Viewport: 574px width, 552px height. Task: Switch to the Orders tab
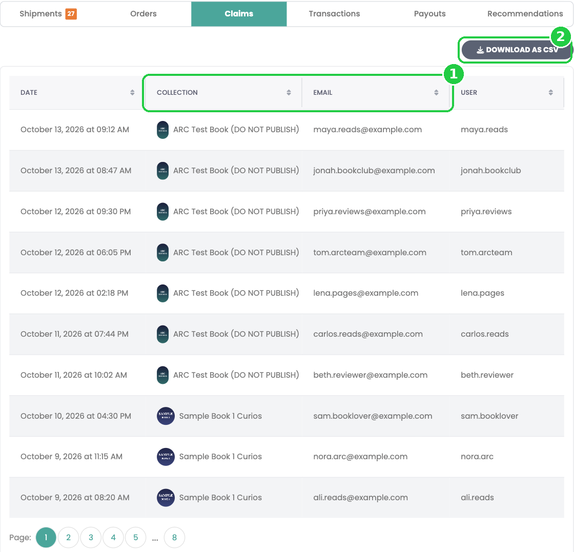pyautogui.click(x=143, y=14)
